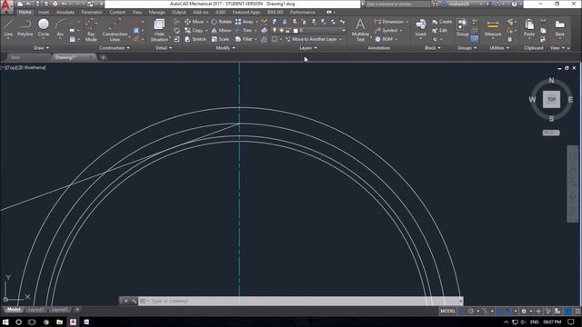Viewport: 582px width, 327px height.
Task: Click the BOM annotation tool
Action: (x=384, y=39)
